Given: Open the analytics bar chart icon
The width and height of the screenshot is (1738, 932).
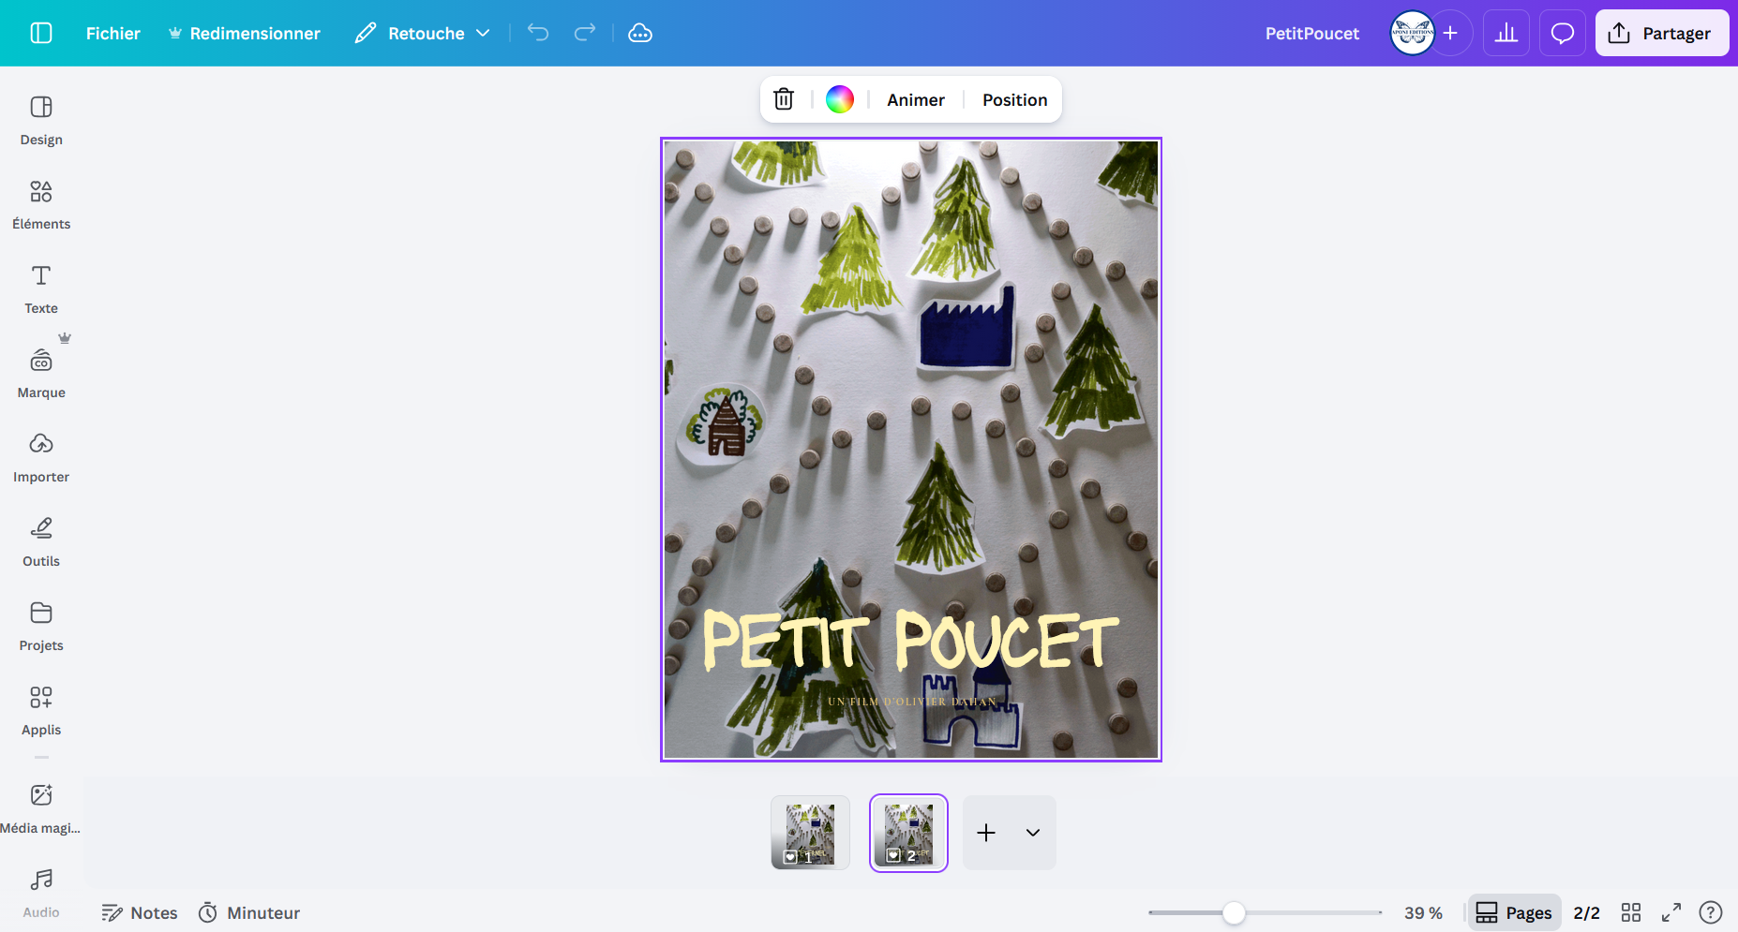Looking at the screenshot, I should coord(1506,33).
